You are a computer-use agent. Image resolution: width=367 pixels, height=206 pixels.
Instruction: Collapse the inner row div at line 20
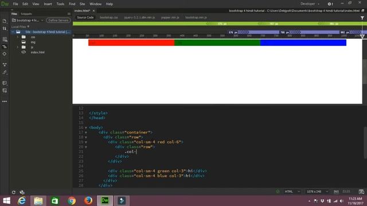pyautogui.click(x=86, y=147)
